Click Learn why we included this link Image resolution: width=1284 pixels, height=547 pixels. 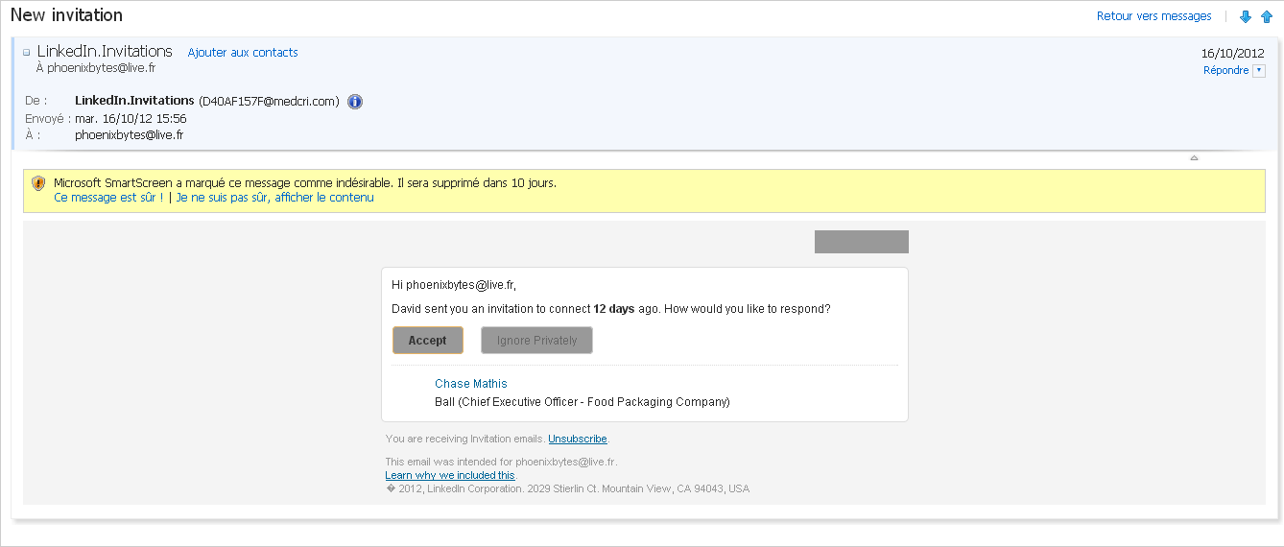450,475
